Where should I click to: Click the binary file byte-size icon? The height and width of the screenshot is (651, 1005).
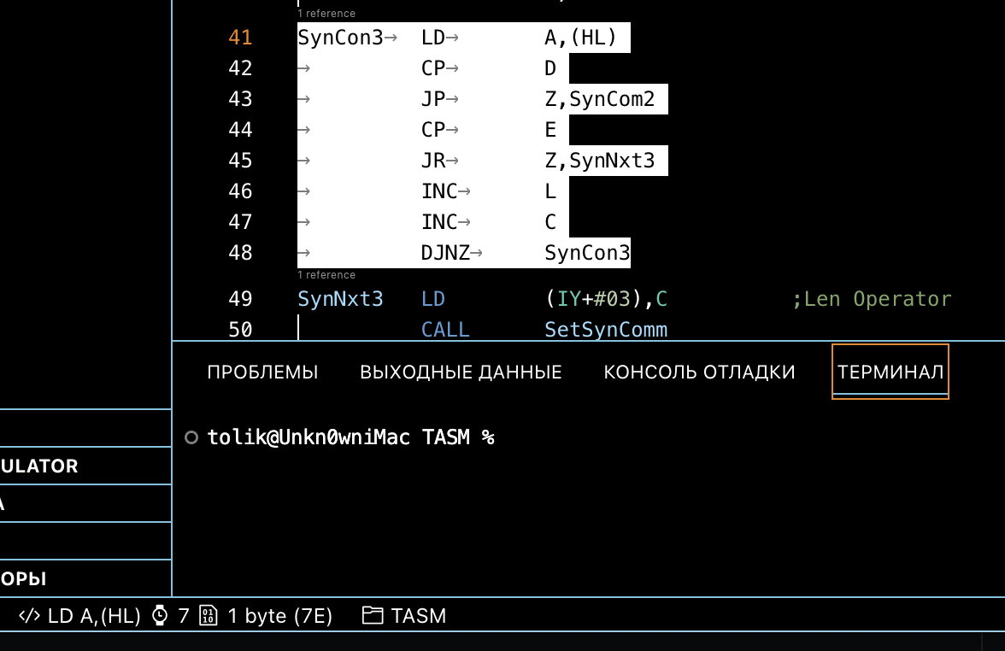[209, 616]
